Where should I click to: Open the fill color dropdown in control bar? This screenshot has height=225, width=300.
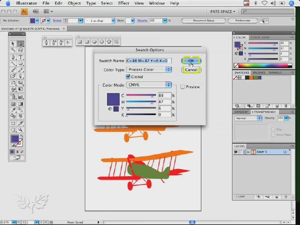click(x=37, y=20)
